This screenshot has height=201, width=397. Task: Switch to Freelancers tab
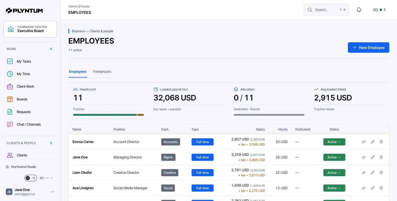tap(102, 72)
